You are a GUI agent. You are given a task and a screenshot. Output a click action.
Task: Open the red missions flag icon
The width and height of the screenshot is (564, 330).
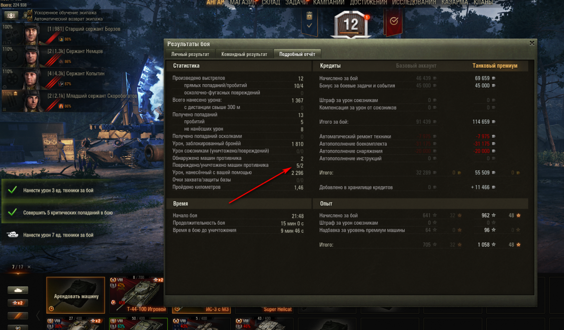coord(393,21)
